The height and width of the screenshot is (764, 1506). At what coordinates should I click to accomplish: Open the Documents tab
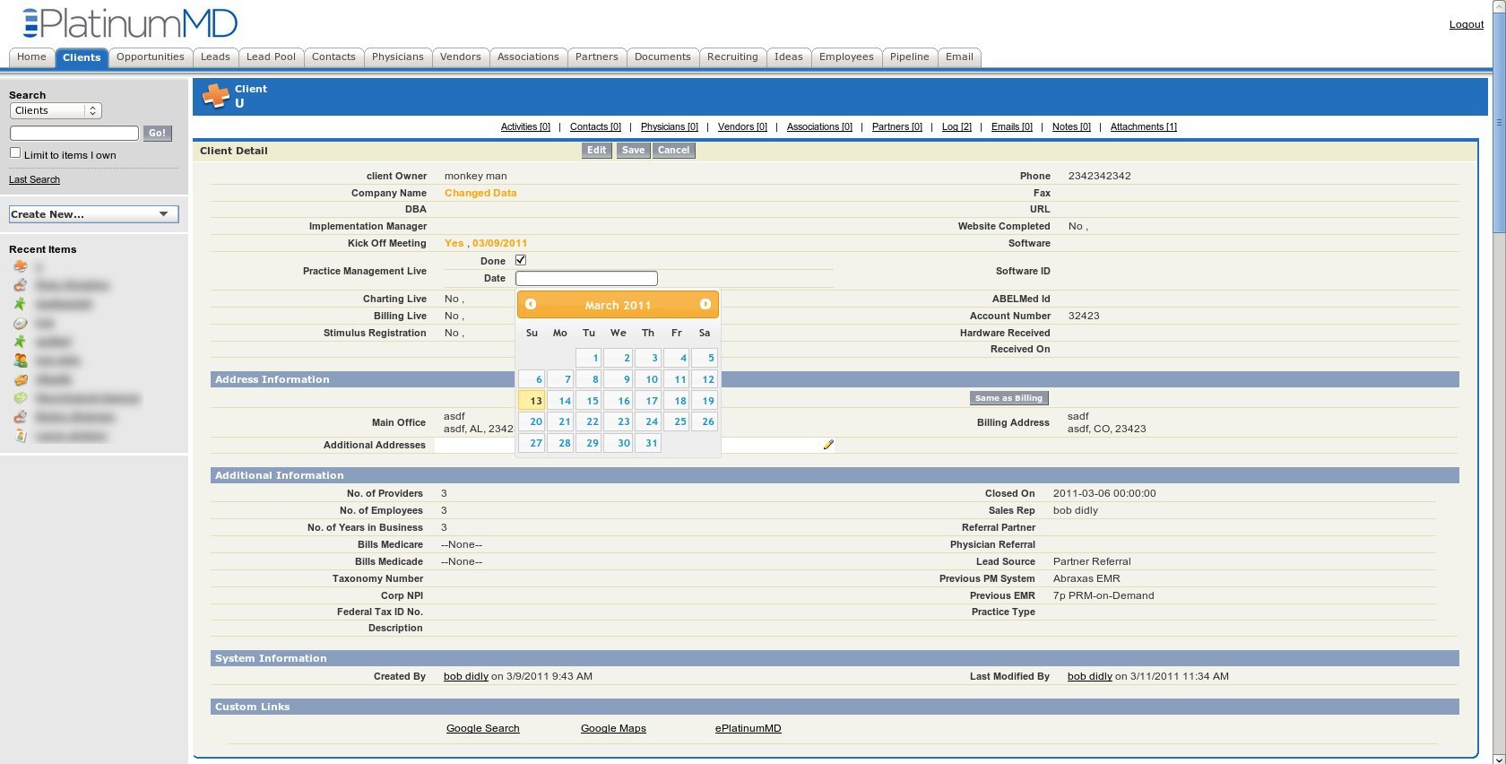(662, 57)
